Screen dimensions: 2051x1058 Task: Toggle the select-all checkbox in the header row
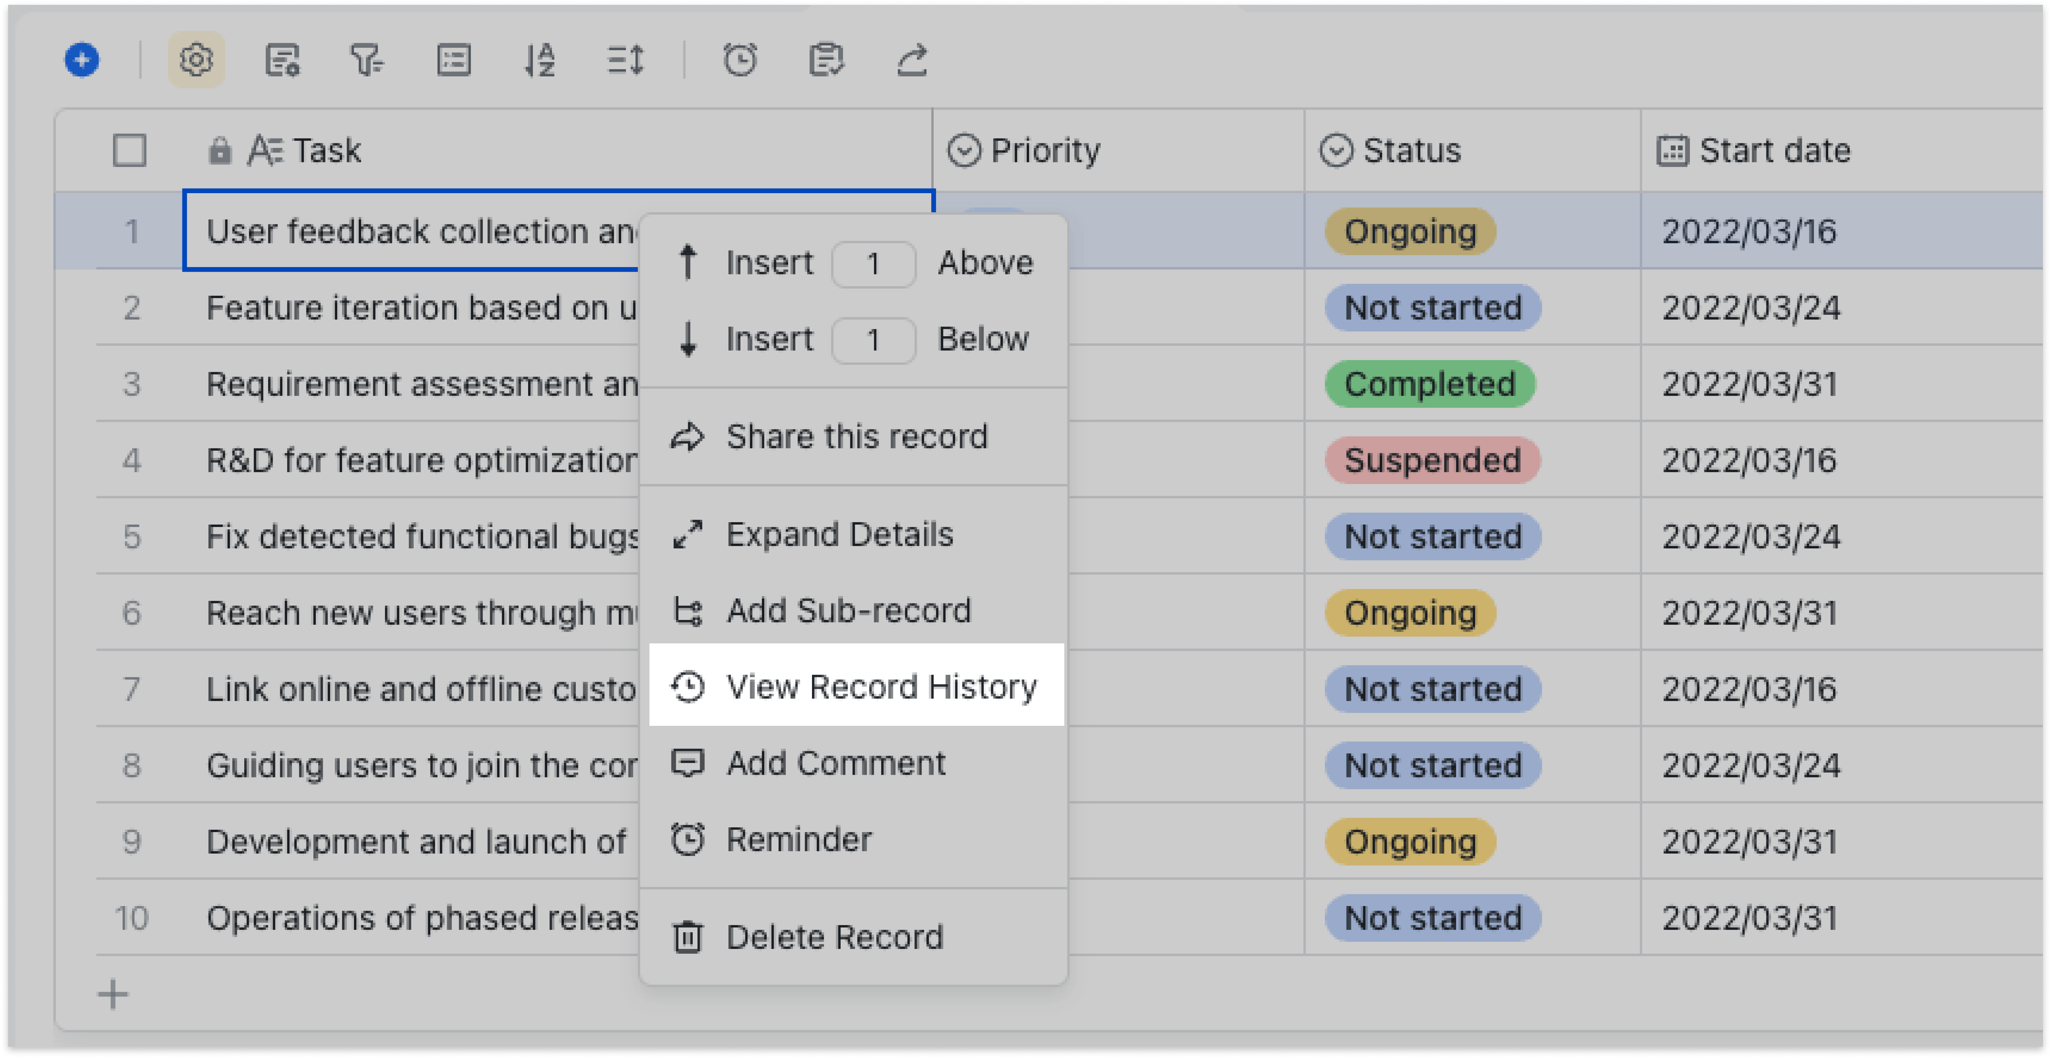coord(130,150)
